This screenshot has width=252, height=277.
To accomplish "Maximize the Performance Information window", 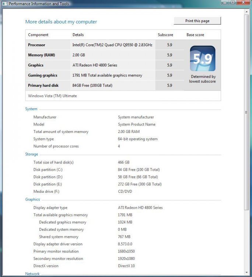I will coord(232,2).
